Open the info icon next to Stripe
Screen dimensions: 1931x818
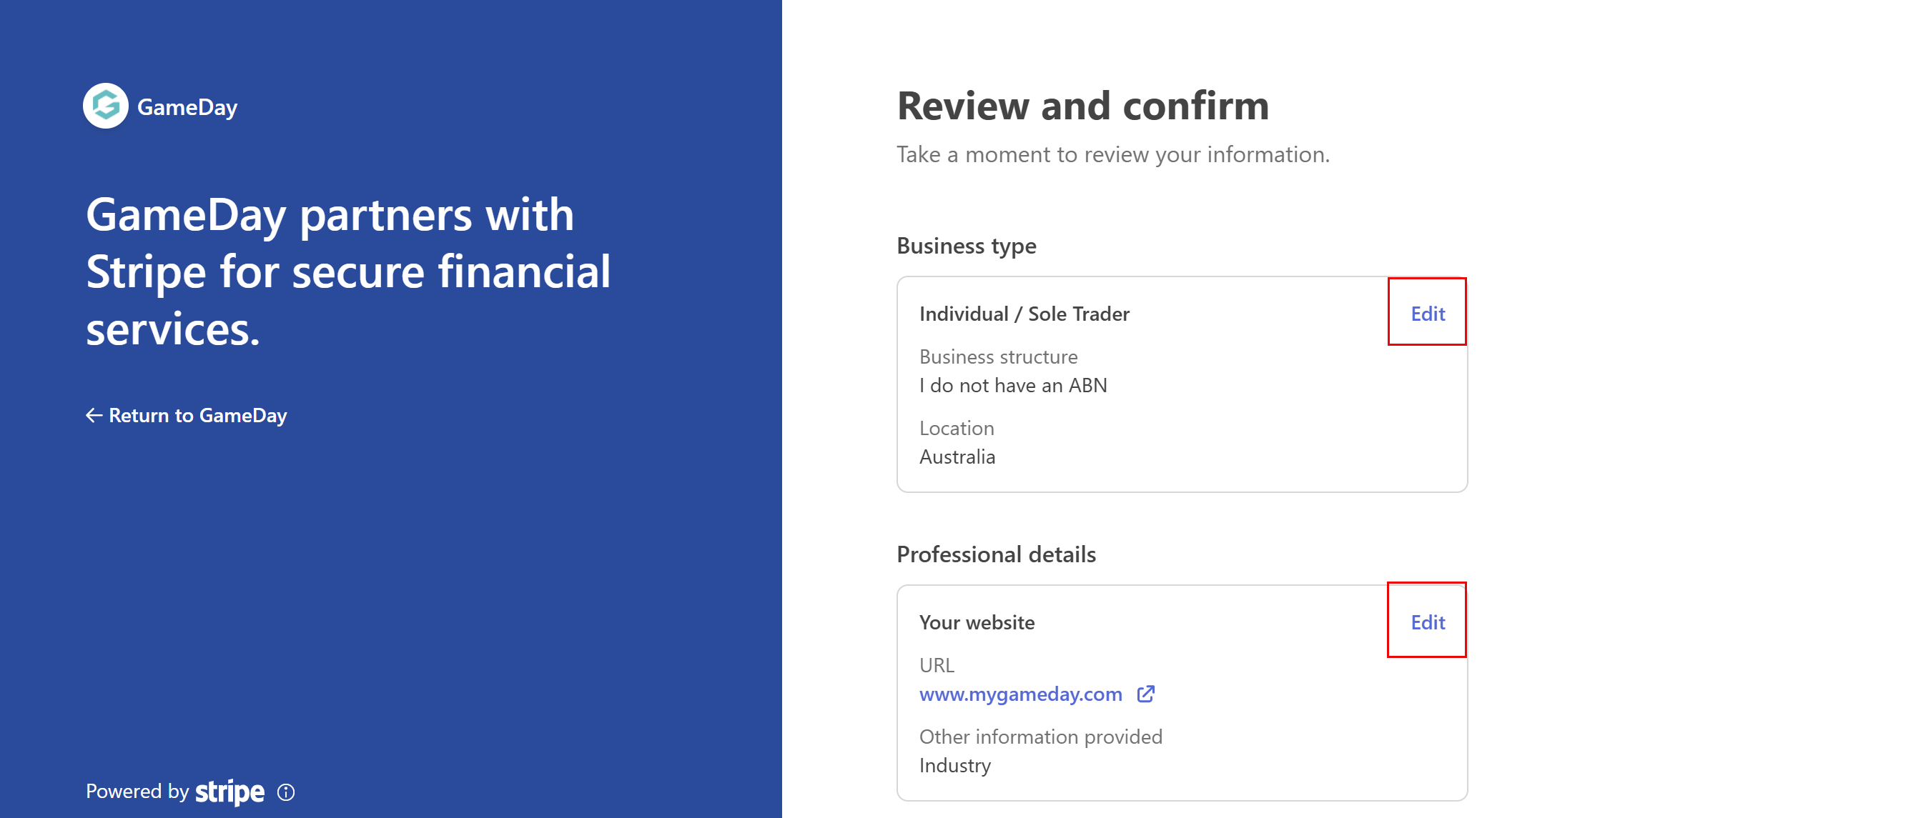(x=285, y=792)
